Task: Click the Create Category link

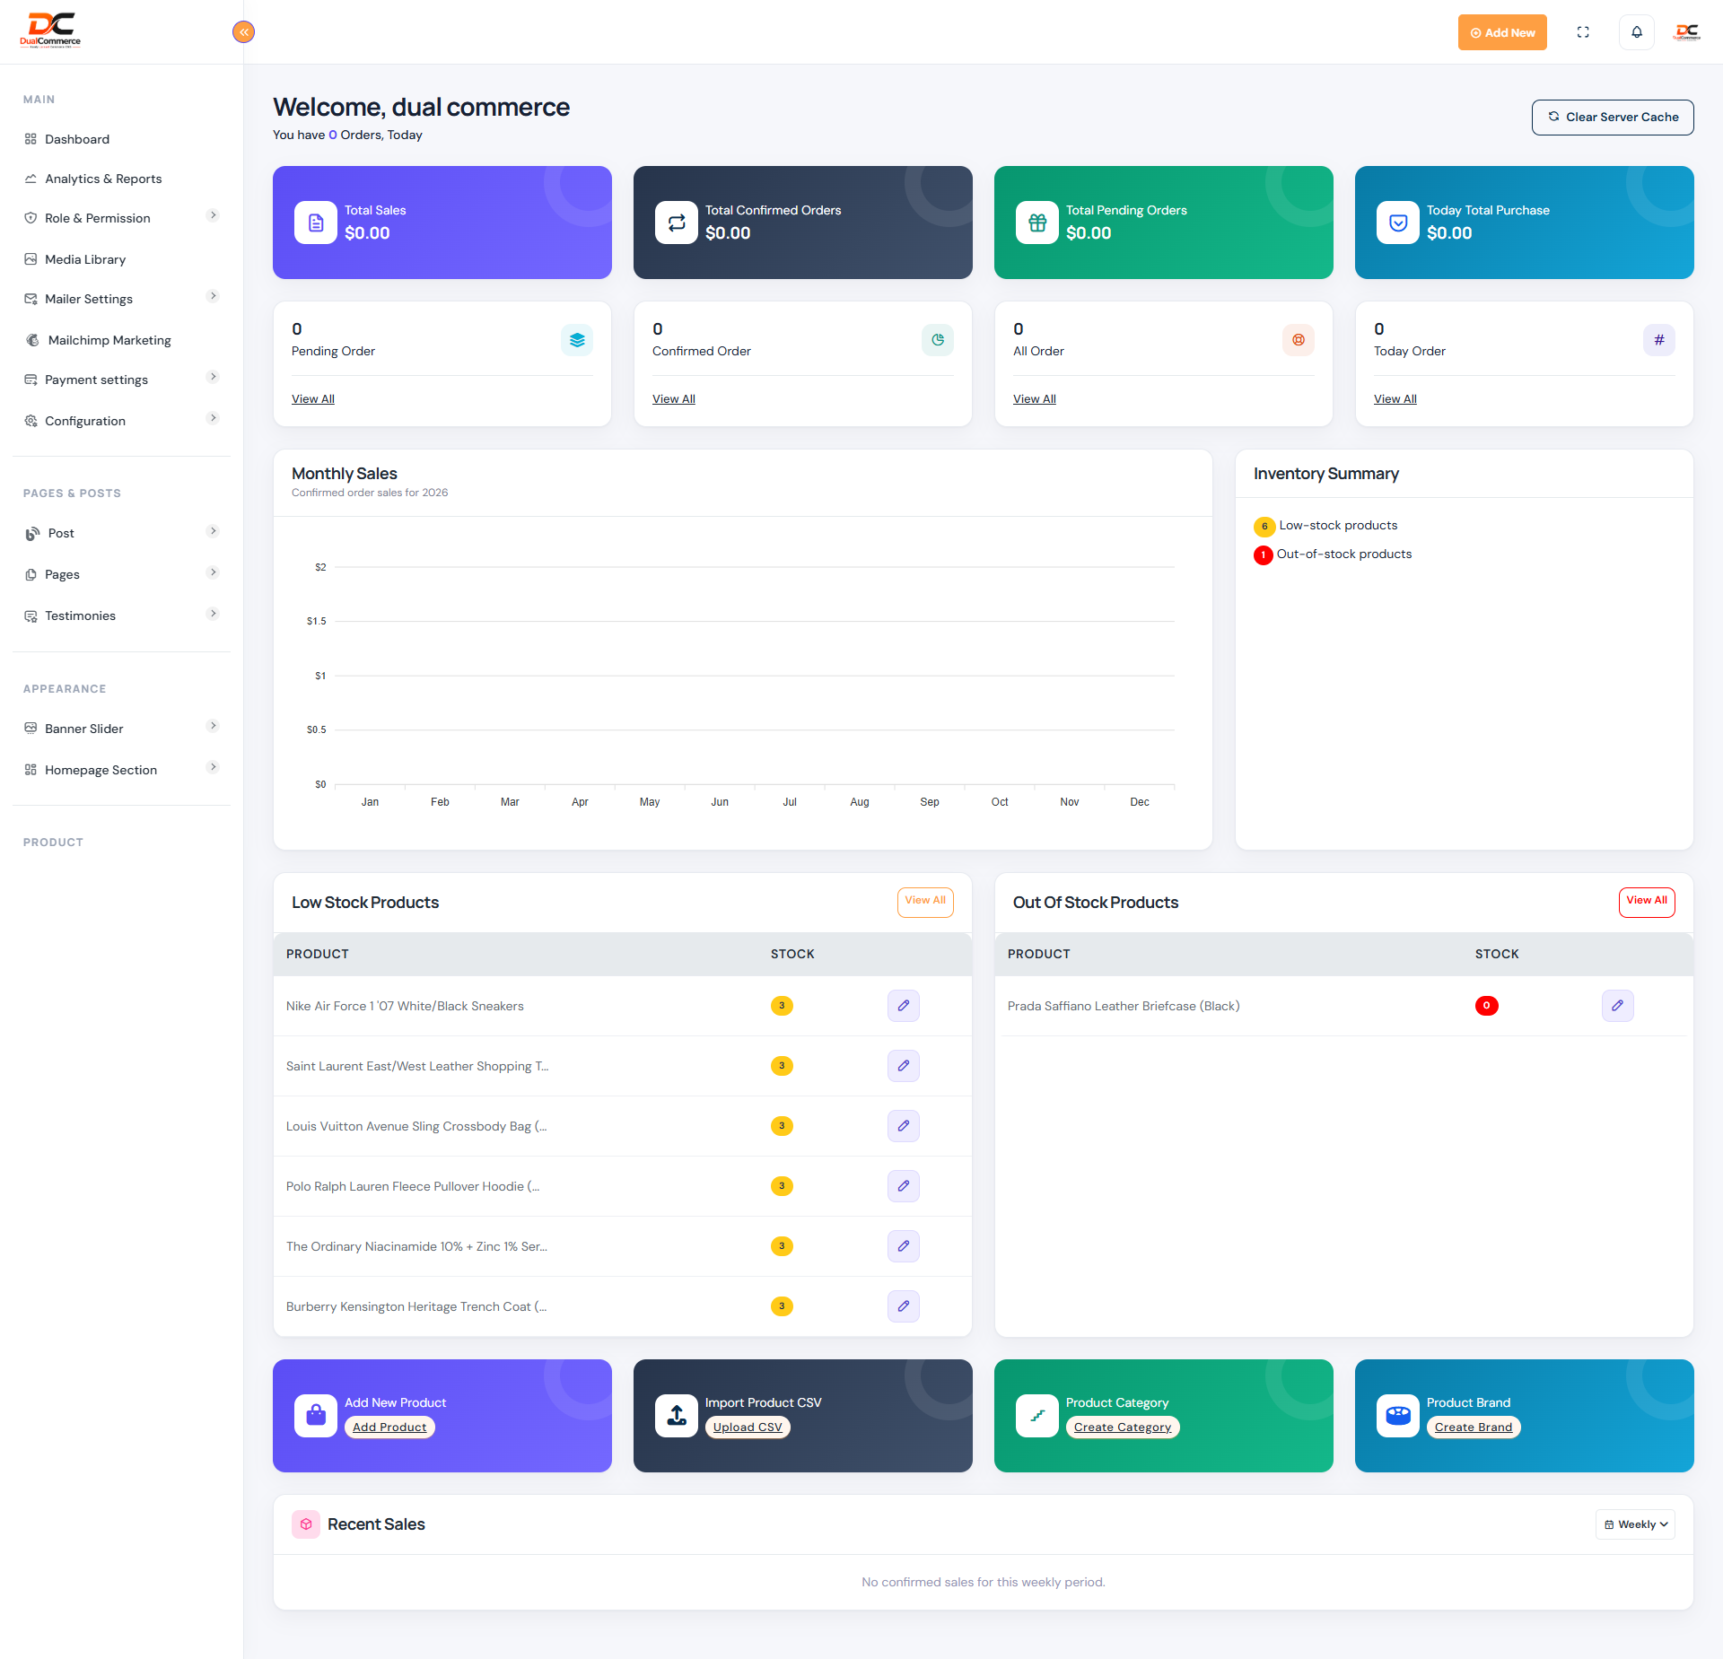Action: pyautogui.click(x=1123, y=1428)
